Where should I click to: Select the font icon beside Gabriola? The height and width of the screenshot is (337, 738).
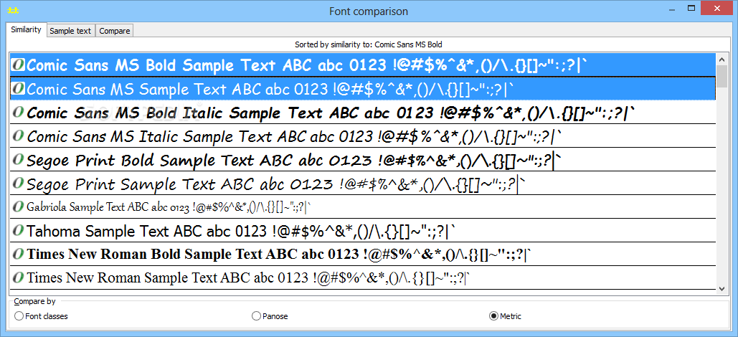coord(18,207)
